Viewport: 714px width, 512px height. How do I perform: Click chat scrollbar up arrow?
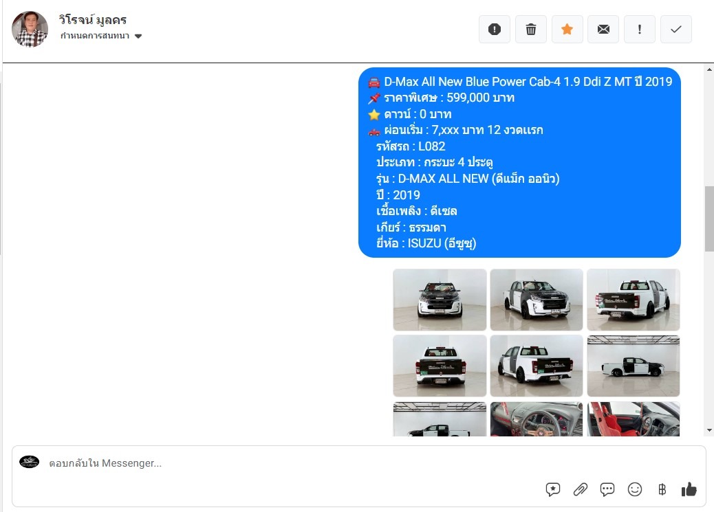click(x=709, y=69)
